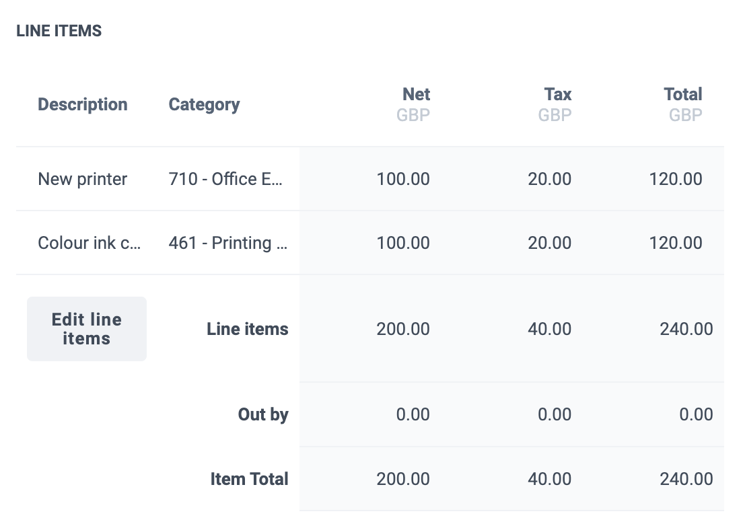Click the Total GBP column header
Viewport: 743px width, 526px height.
pos(685,104)
